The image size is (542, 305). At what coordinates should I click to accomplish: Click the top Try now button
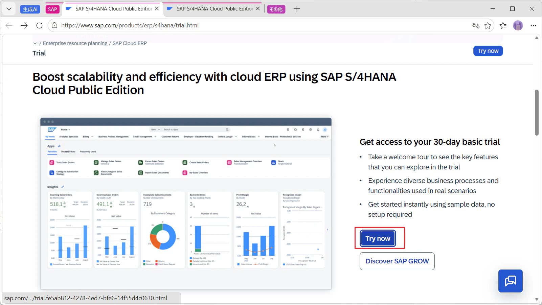(488, 51)
